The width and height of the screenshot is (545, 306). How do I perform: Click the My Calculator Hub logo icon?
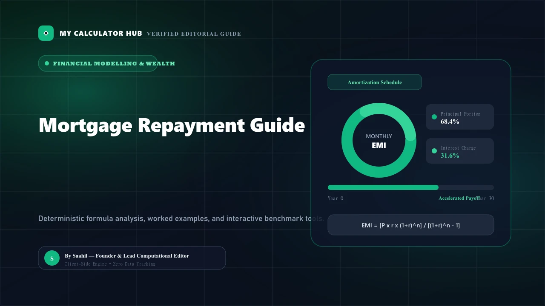[46, 33]
